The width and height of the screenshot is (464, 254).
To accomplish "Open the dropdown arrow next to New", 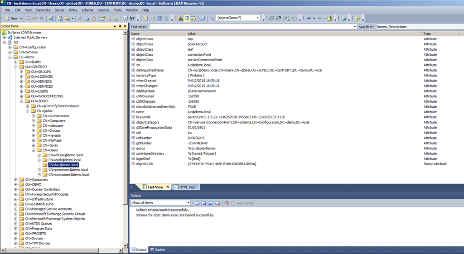I will [21, 18].
